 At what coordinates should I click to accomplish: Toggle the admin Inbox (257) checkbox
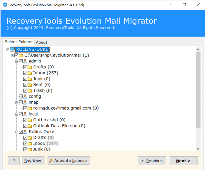pos(25,73)
